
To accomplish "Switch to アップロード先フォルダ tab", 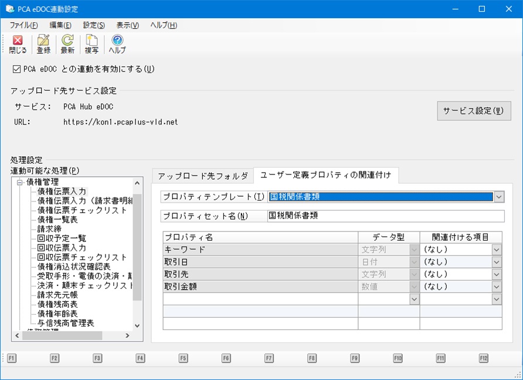I will pos(203,176).
